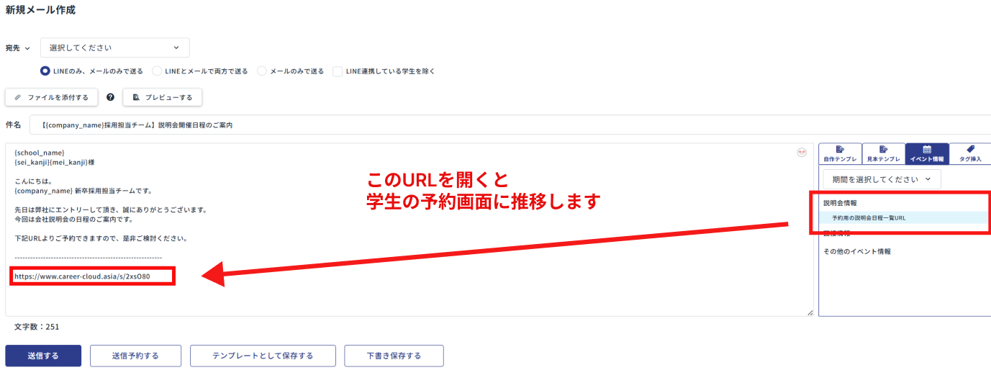Click the career-cloud.asia URL in the body
991x370 pixels.
tap(82, 276)
